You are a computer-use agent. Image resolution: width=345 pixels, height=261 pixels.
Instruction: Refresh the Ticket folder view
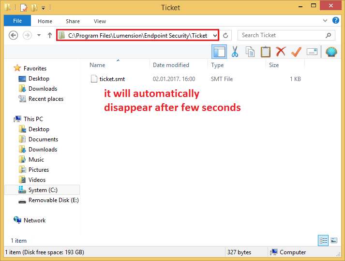225,35
